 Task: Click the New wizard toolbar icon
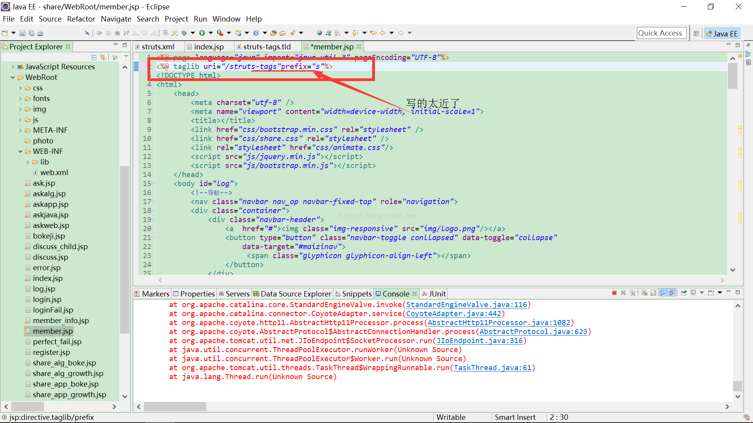pyautogui.click(x=5, y=33)
